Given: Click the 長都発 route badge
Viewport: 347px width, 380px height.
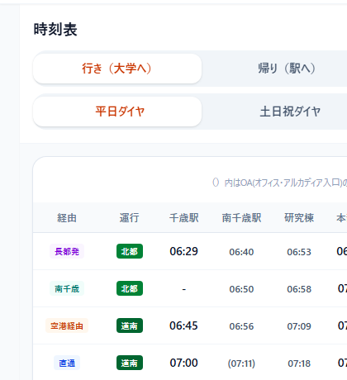Looking at the screenshot, I should (67, 251).
